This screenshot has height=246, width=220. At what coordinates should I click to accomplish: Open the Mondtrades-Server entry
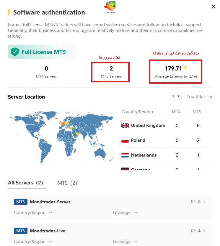tap(50, 202)
